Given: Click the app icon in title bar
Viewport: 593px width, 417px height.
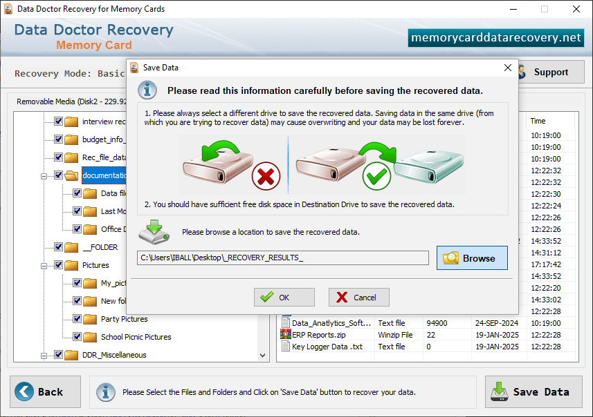Looking at the screenshot, I should [8, 9].
